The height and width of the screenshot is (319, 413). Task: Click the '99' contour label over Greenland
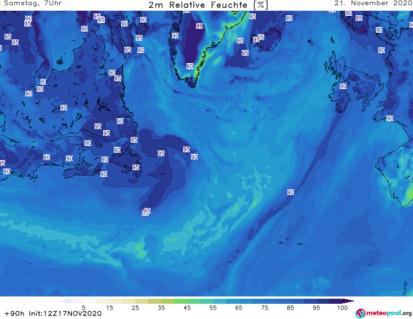(199, 26)
